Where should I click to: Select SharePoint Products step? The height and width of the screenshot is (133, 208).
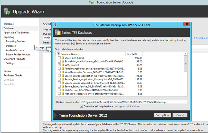14,59
